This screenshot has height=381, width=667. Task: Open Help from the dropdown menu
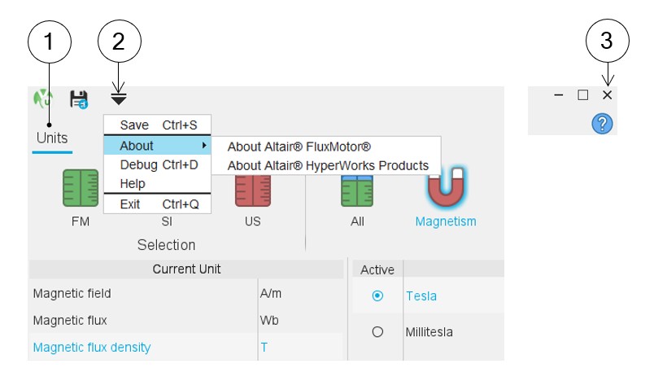pyautogui.click(x=133, y=184)
